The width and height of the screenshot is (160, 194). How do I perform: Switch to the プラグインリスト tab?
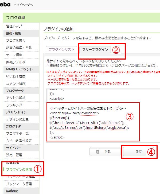point(61,50)
